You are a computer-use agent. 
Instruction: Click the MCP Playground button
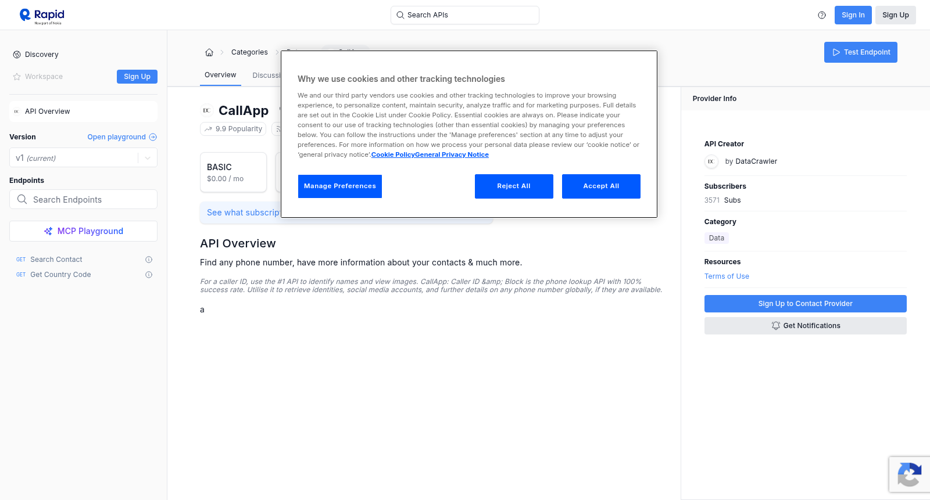point(83,231)
